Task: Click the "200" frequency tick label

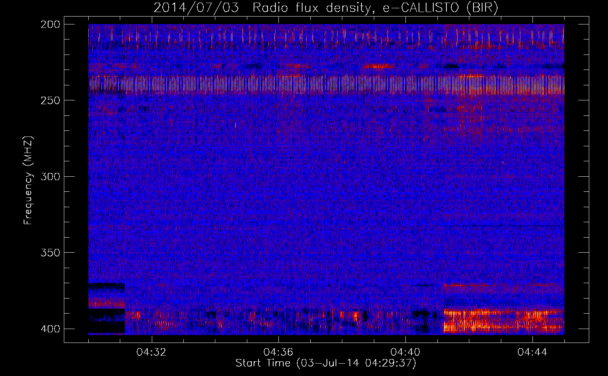Action: pos(50,24)
